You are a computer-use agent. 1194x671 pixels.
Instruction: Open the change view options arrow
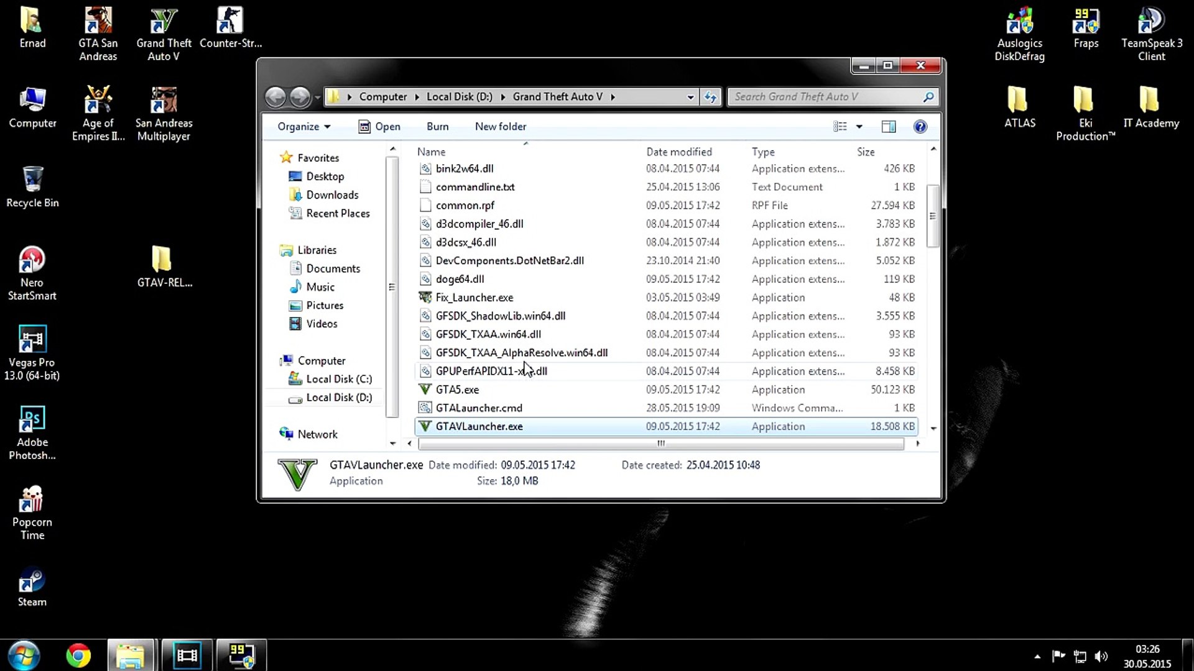(x=859, y=127)
